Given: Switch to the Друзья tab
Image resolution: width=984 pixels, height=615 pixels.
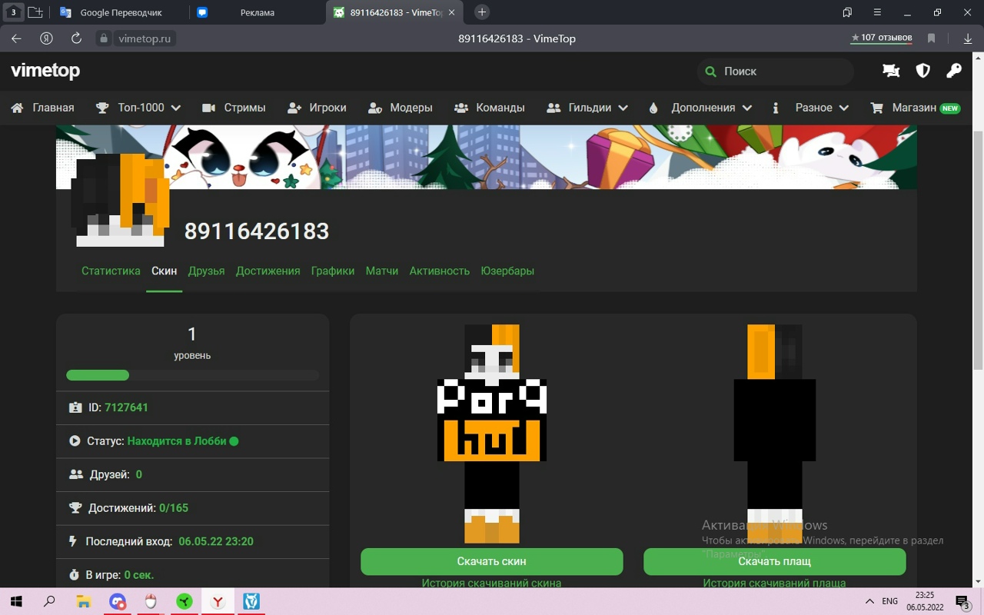Looking at the screenshot, I should (x=206, y=271).
